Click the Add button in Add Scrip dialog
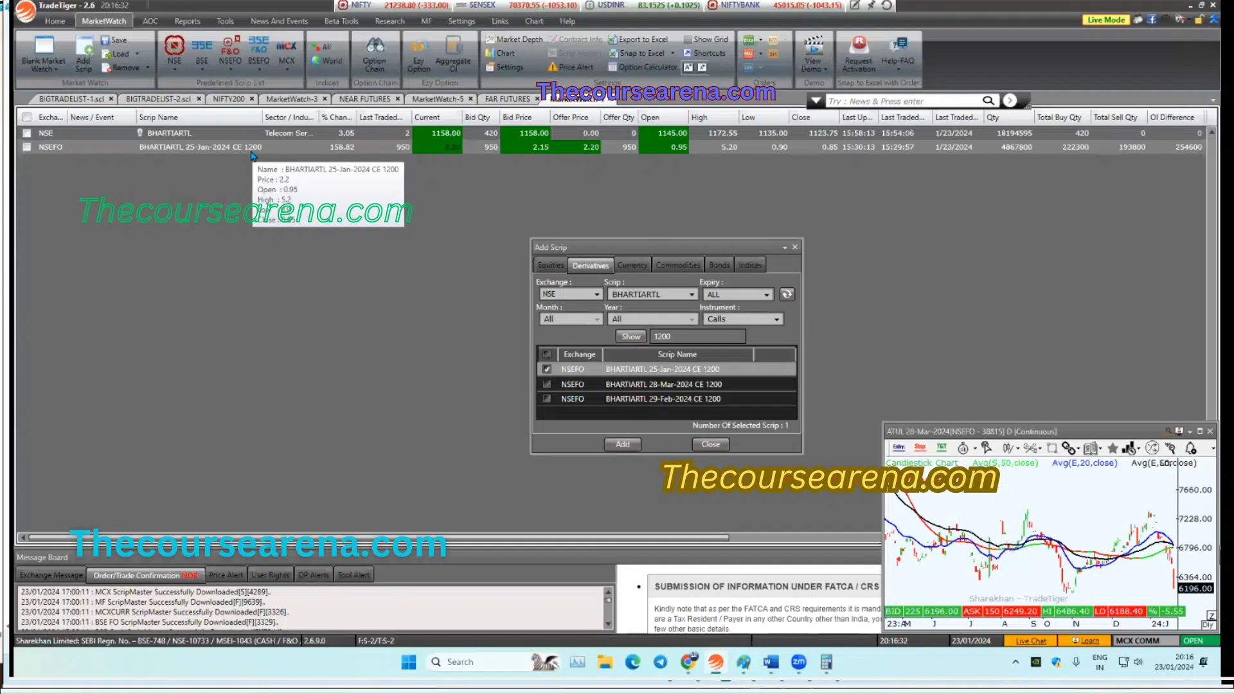 (x=623, y=443)
